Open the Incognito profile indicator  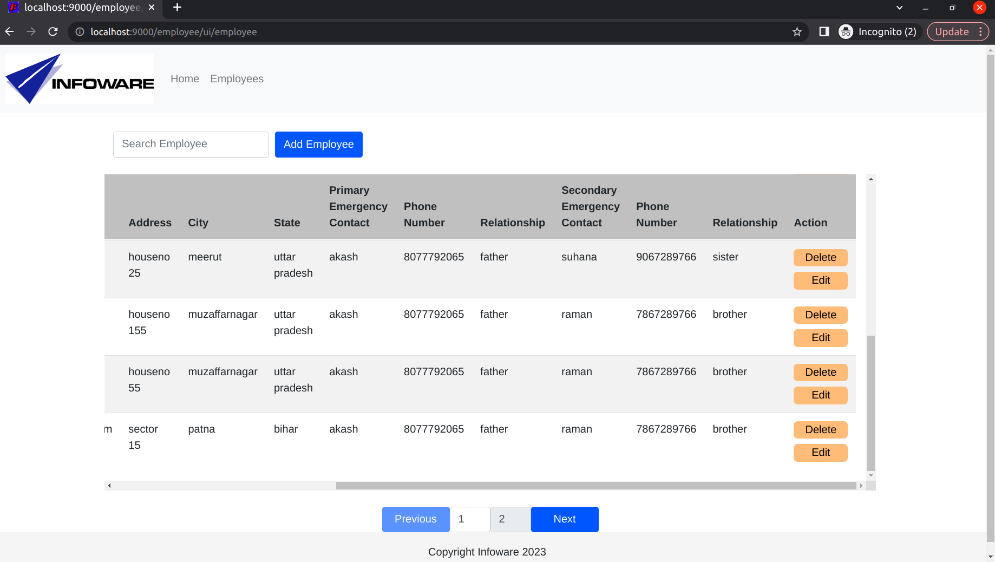point(878,31)
